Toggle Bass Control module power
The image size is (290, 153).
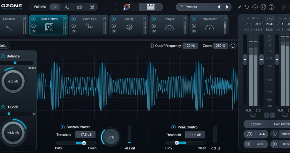33,19
